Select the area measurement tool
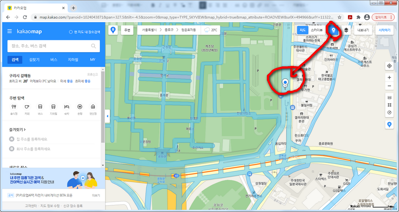This screenshot has width=399, height=212. [389, 105]
